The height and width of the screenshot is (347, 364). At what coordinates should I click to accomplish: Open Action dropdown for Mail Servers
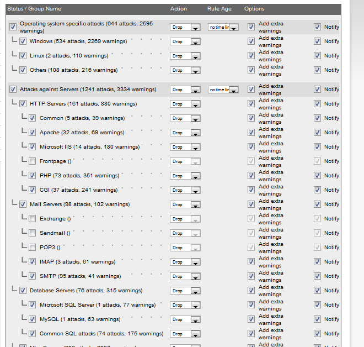pos(185,204)
